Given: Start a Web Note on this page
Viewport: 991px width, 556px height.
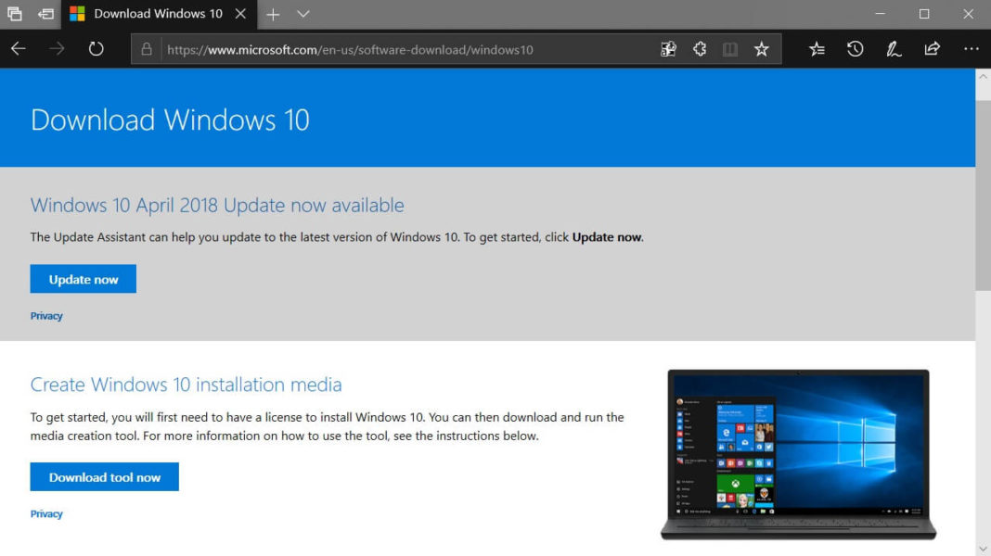Looking at the screenshot, I should [x=893, y=48].
